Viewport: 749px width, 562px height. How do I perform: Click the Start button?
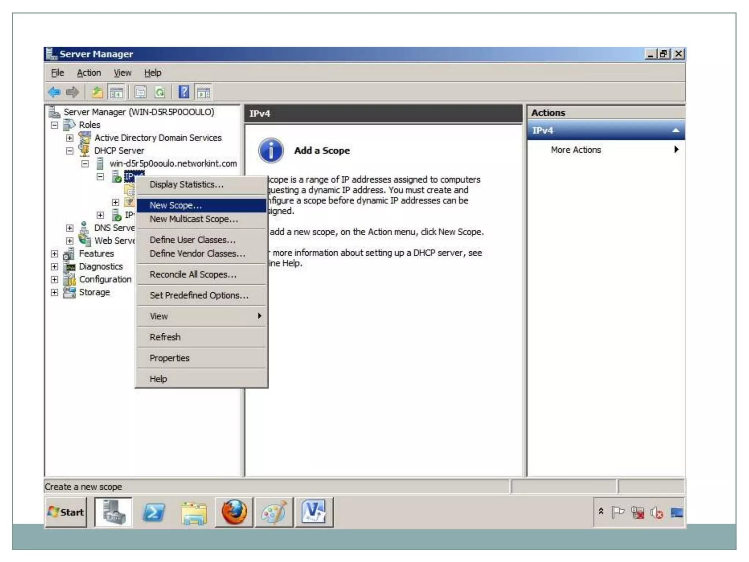(x=66, y=512)
